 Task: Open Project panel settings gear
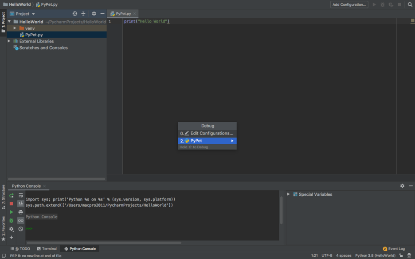tap(94, 14)
